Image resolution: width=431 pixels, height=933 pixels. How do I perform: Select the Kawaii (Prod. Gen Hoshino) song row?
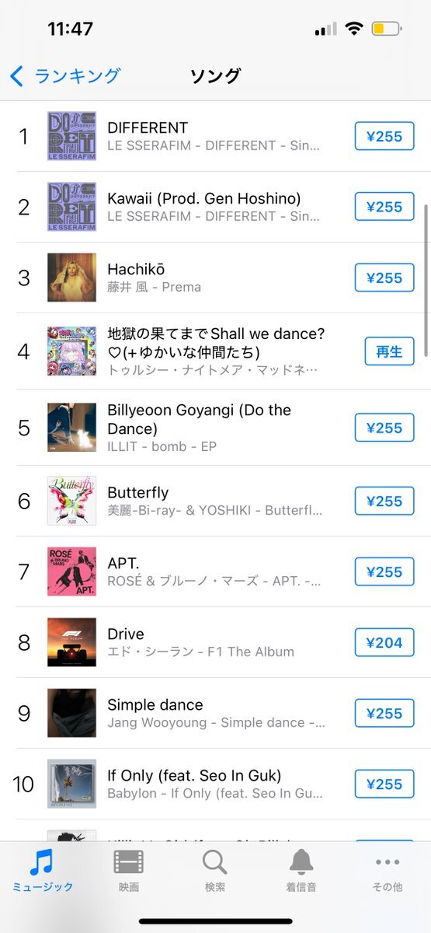click(215, 207)
